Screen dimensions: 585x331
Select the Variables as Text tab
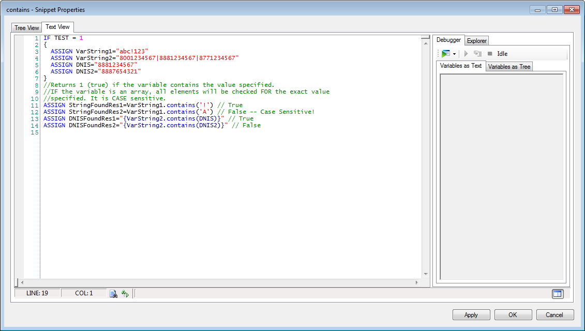pos(461,66)
